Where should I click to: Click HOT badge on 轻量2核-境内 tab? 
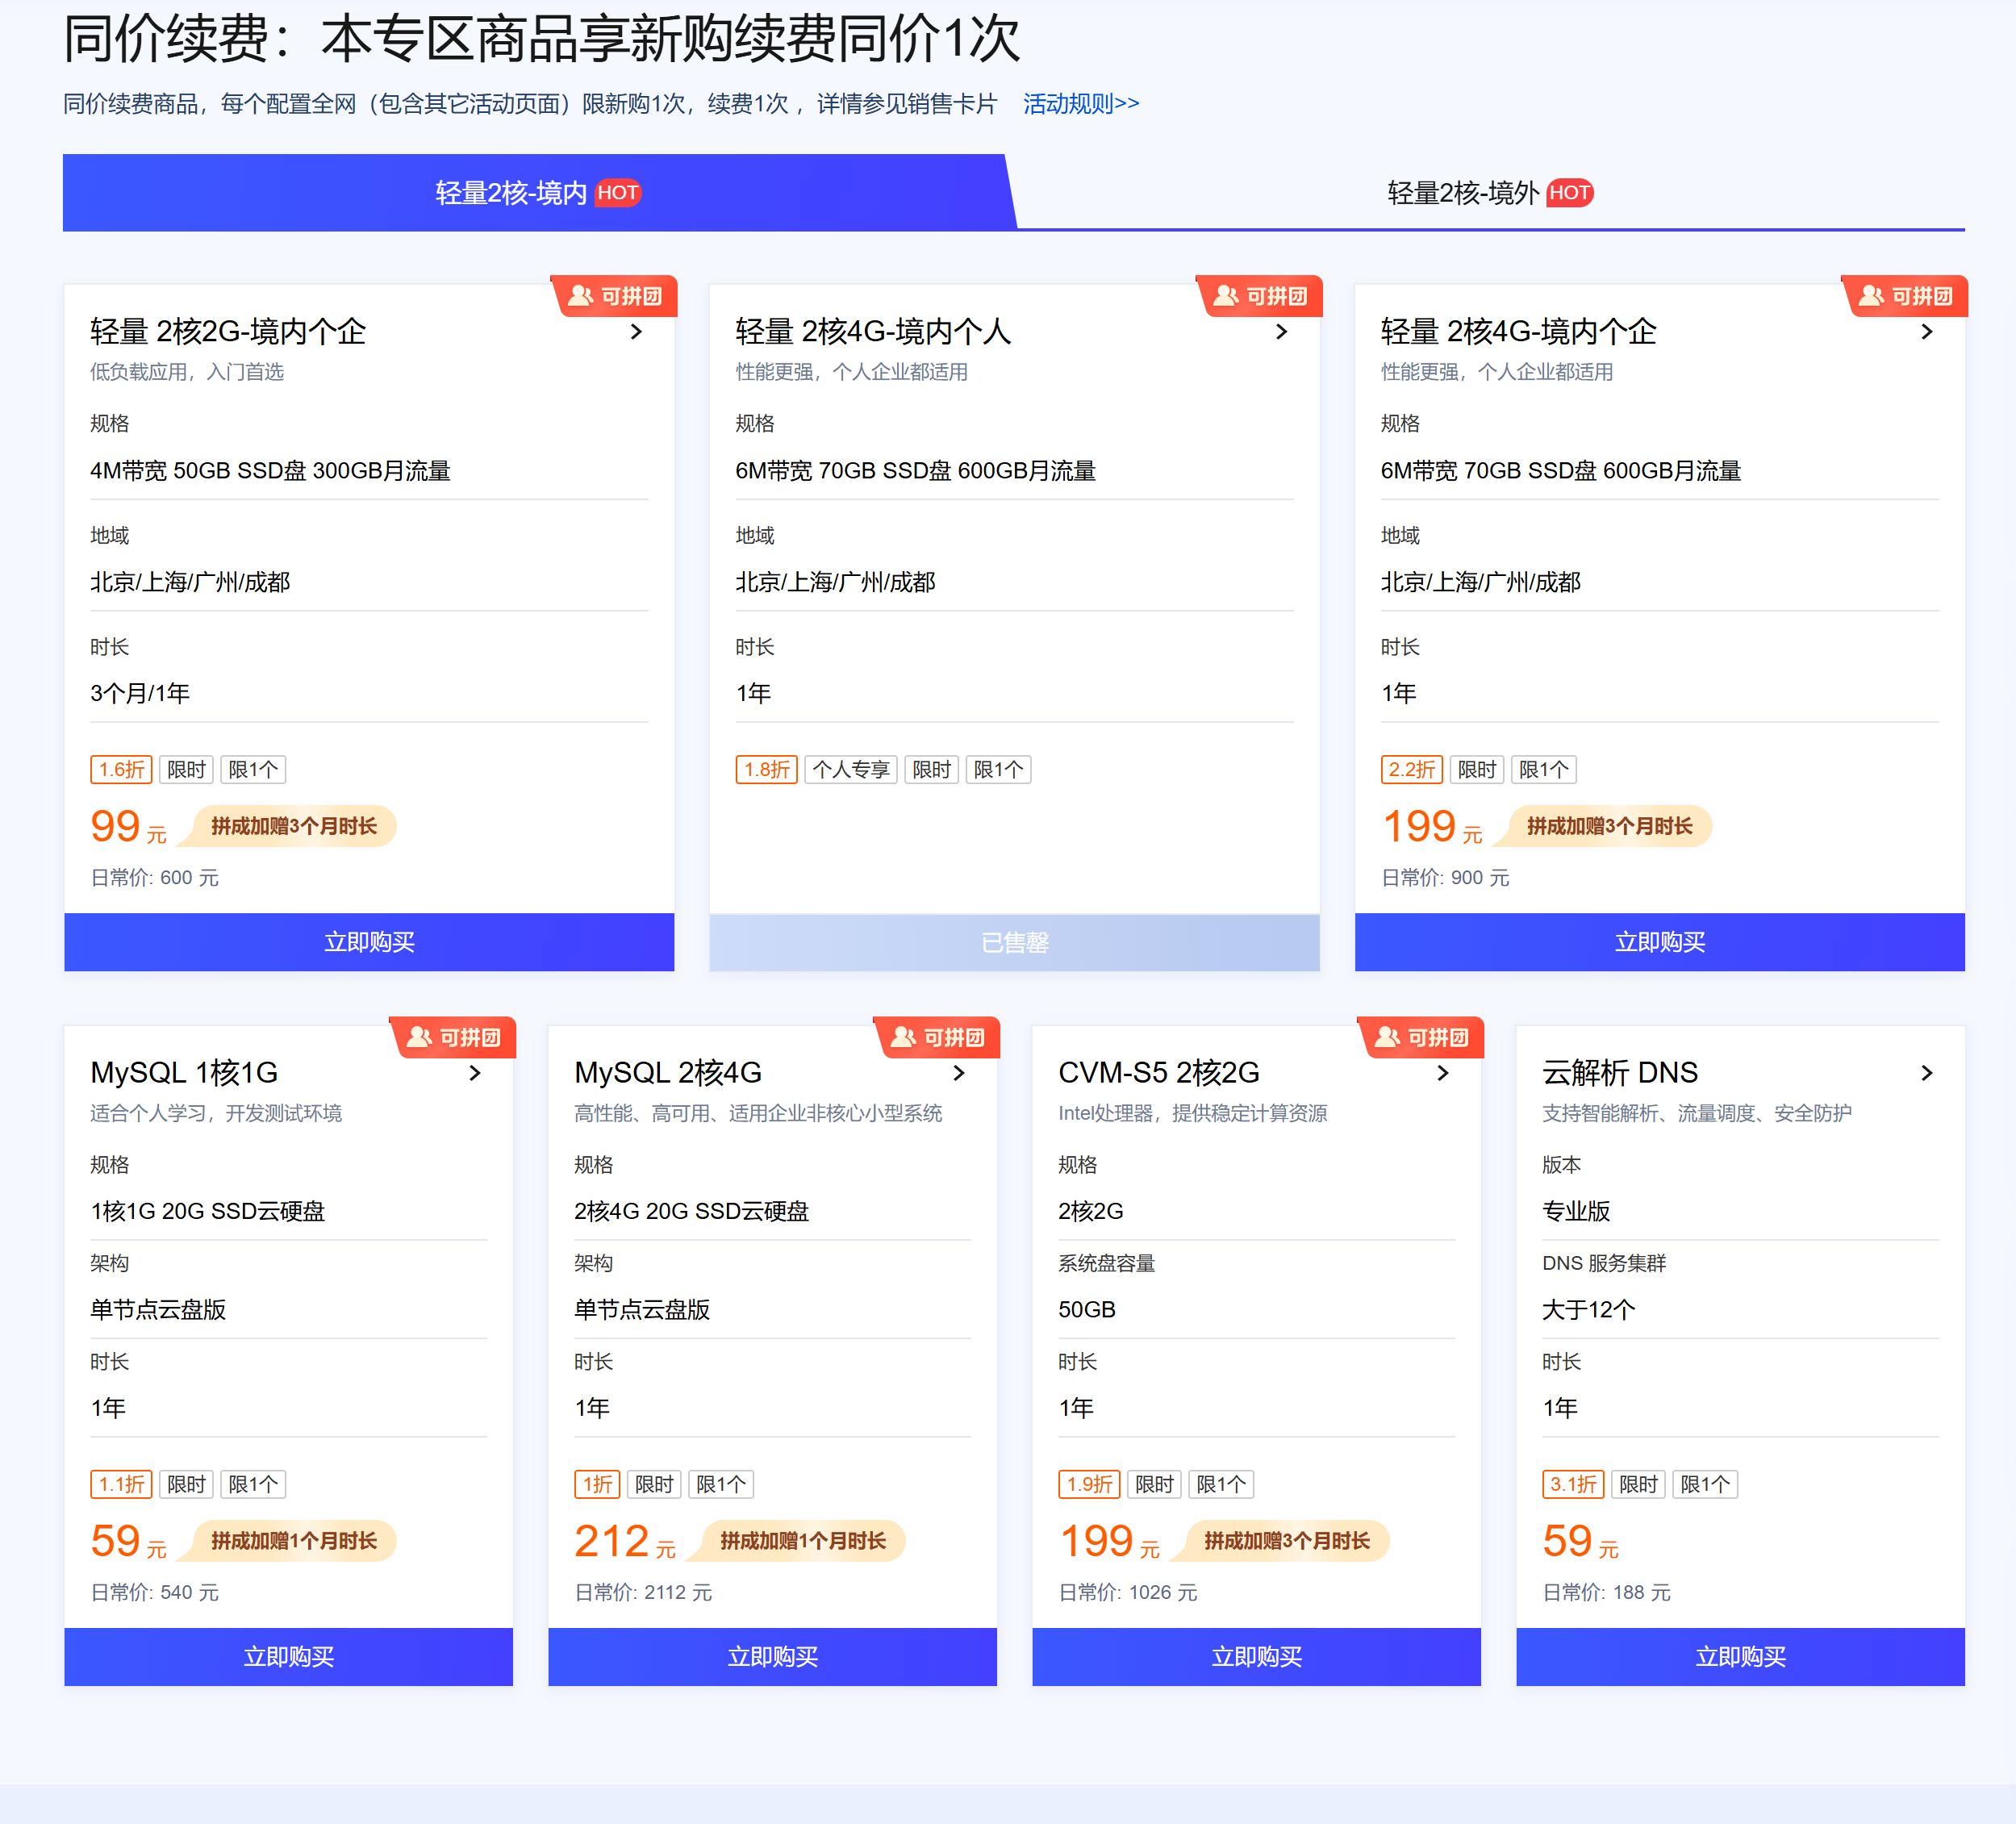[617, 193]
